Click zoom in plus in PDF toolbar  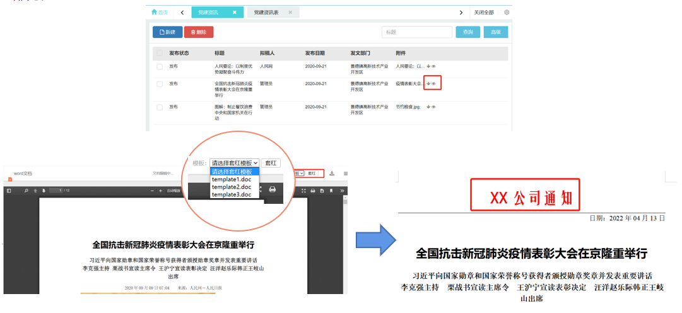(161, 191)
